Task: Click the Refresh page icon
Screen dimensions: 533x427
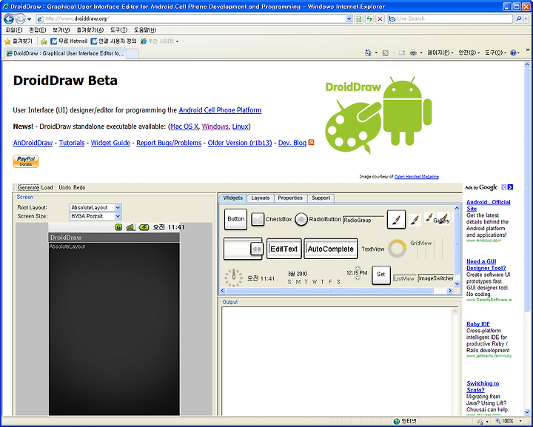Action: pos(369,19)
